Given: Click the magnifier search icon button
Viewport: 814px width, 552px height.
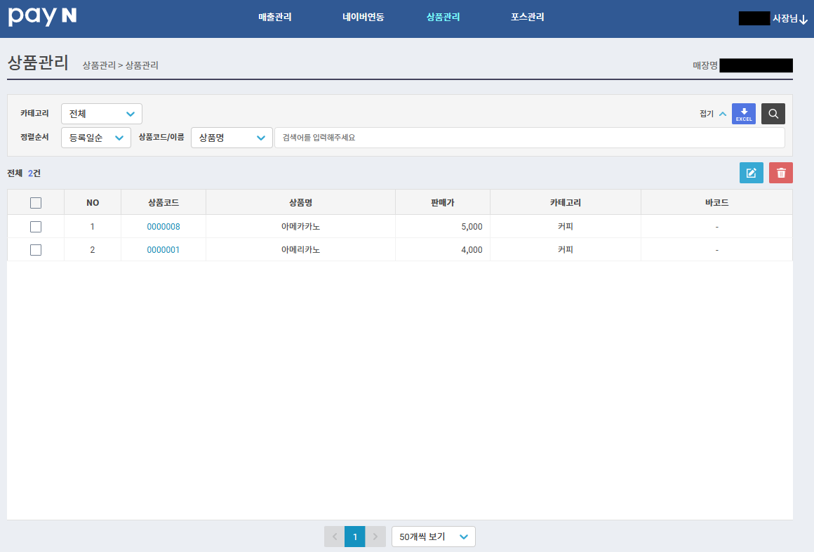Looking at the screenshot, I should tap(773, 114).
